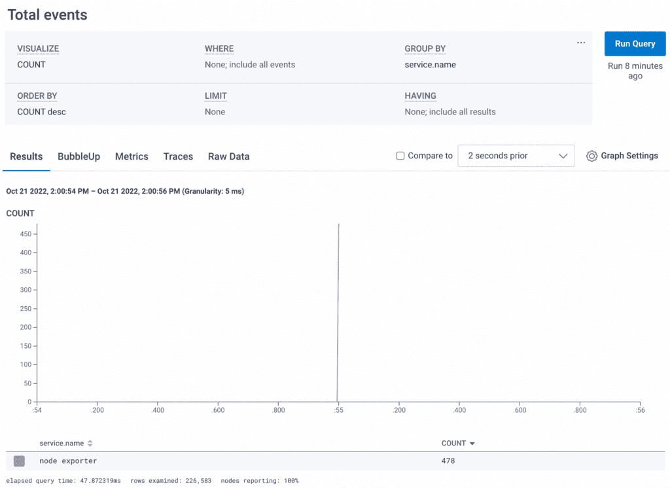670x488 pixels.
Task: Open the Metrics tab
Action: [132, 156]
